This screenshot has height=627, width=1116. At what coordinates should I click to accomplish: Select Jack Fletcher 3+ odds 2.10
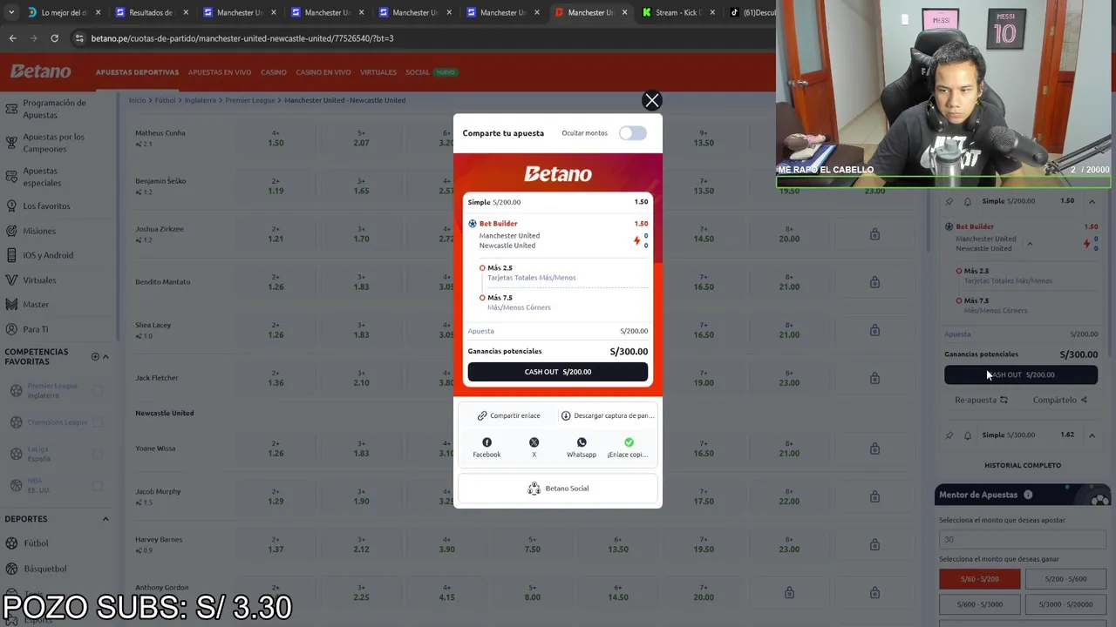click(x=361, y=379)
